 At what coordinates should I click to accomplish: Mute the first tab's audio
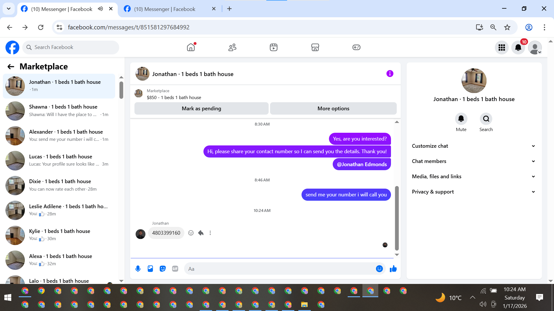click(x=100, y=9)
